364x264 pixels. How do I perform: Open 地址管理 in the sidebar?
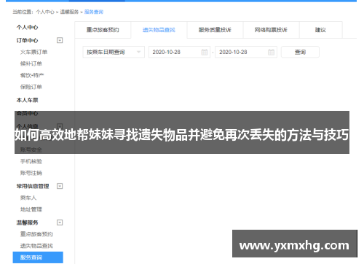31,209
